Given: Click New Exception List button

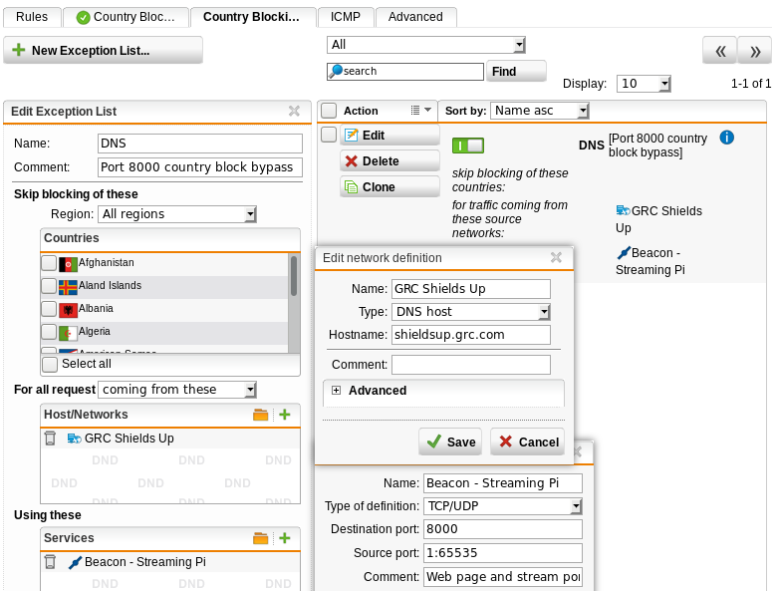Looking at the screenshot, I should [x=103, y=51].
